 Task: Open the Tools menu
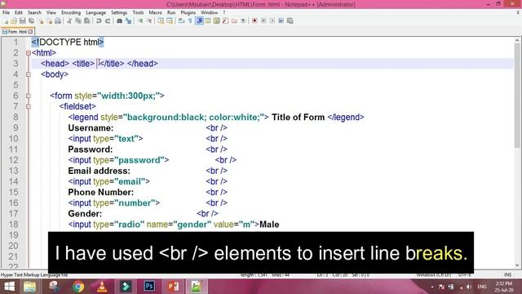point(138,13)
